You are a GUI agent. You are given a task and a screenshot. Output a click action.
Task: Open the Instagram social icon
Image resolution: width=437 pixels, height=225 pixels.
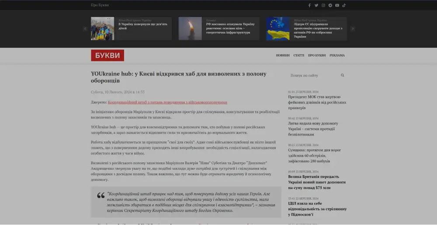point(323,5)
